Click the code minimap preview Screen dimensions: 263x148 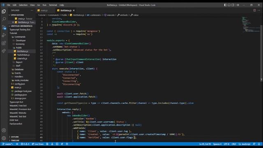(x=251, y=24)
